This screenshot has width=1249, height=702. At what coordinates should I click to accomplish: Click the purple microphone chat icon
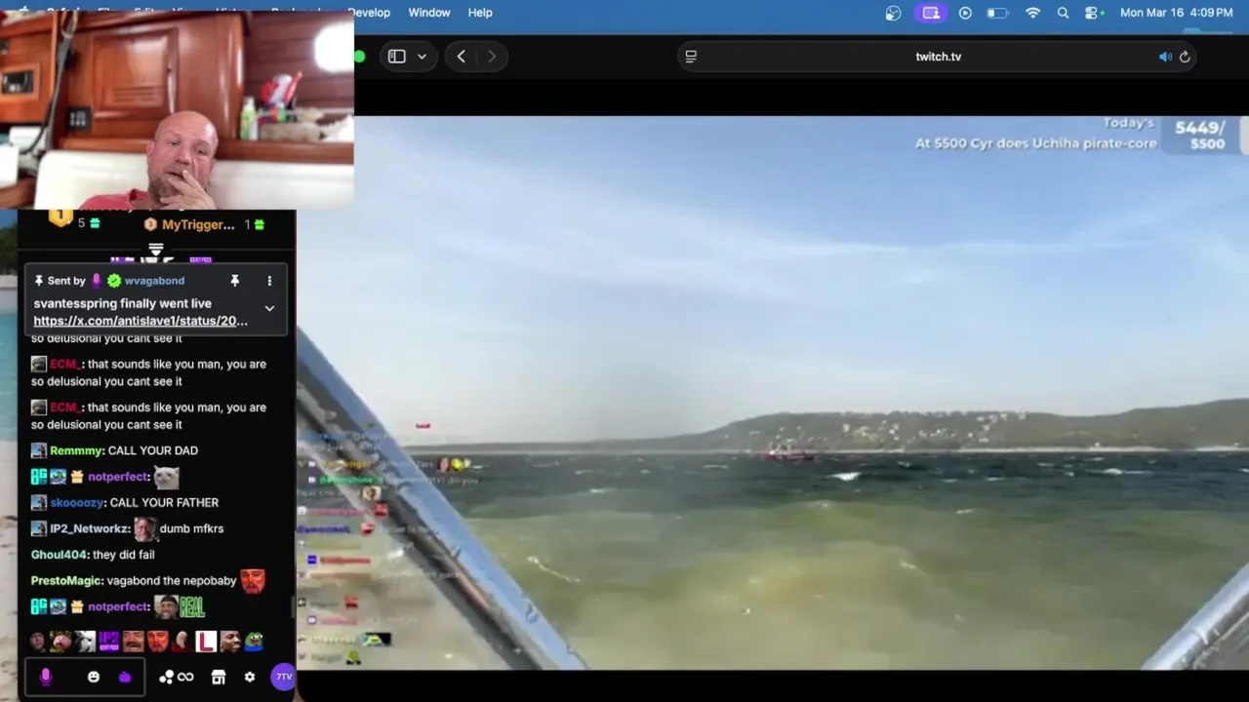click(x=45, y=677)
